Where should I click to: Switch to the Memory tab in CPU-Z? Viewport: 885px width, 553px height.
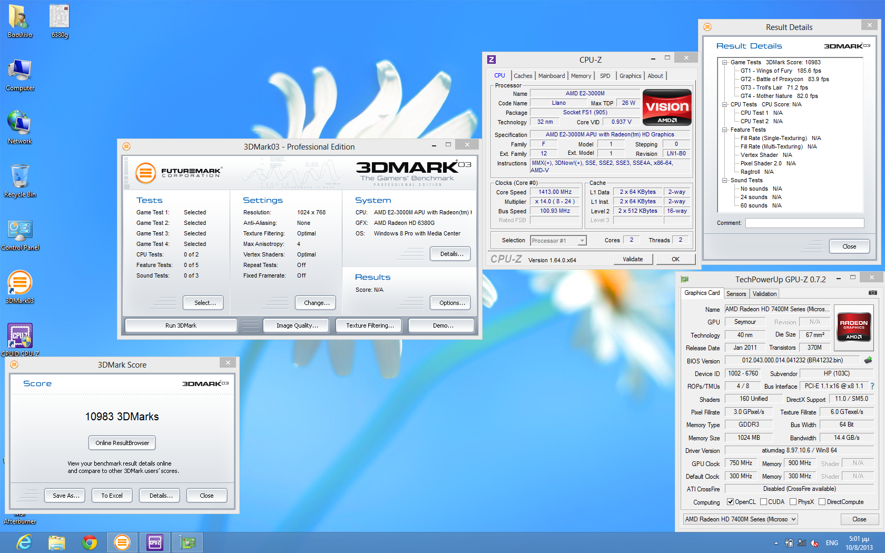[581, 76]
